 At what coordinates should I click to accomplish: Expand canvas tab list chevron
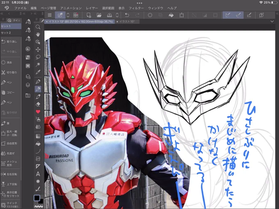(x=272, y=21)
